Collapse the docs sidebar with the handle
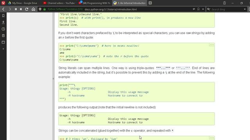The width and height of the screenshot is (250, 140). pos(53,79)
